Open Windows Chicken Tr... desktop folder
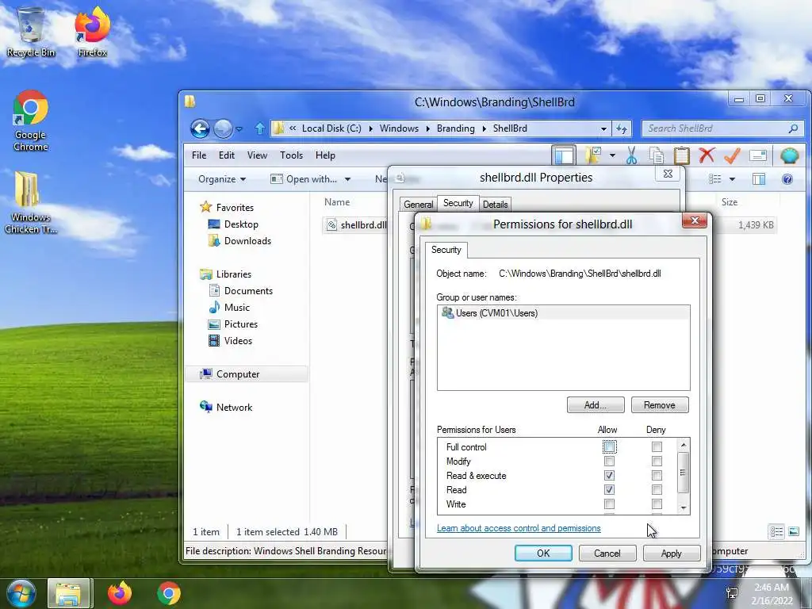This screenshot has height=609, width=812. pos(31,202)
